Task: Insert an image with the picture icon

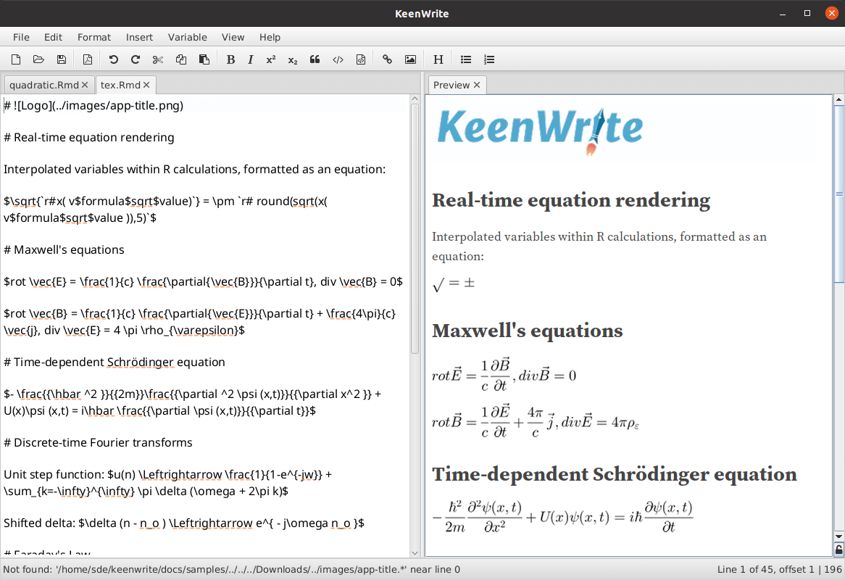Action: 410,59
